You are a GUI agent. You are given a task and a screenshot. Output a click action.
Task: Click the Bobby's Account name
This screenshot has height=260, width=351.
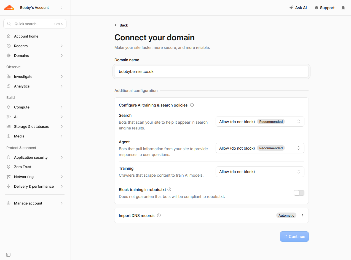(34, 8)
